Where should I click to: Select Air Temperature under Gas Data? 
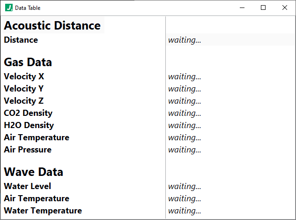click(x=37, y=137)
